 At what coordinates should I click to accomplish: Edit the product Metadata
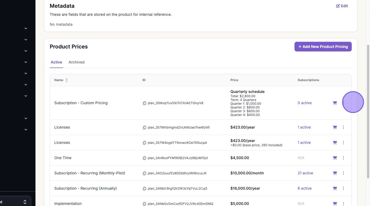click(342, 6)
